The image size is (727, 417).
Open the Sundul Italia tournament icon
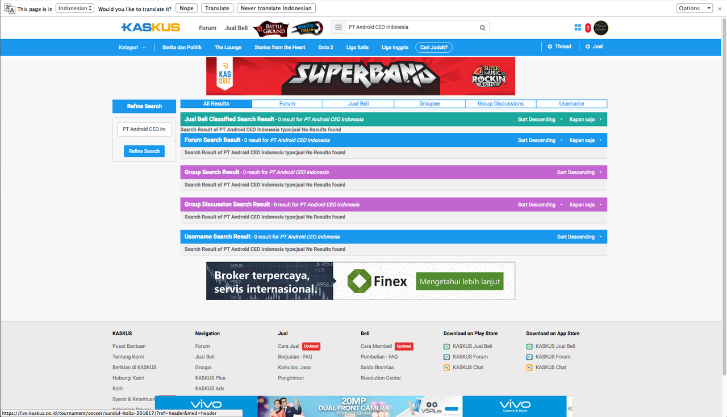307,28
